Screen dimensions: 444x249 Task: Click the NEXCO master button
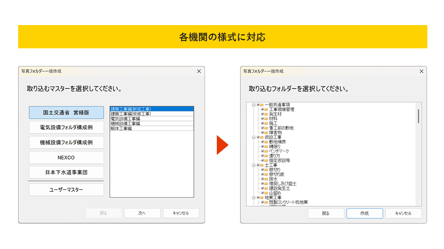66,158
